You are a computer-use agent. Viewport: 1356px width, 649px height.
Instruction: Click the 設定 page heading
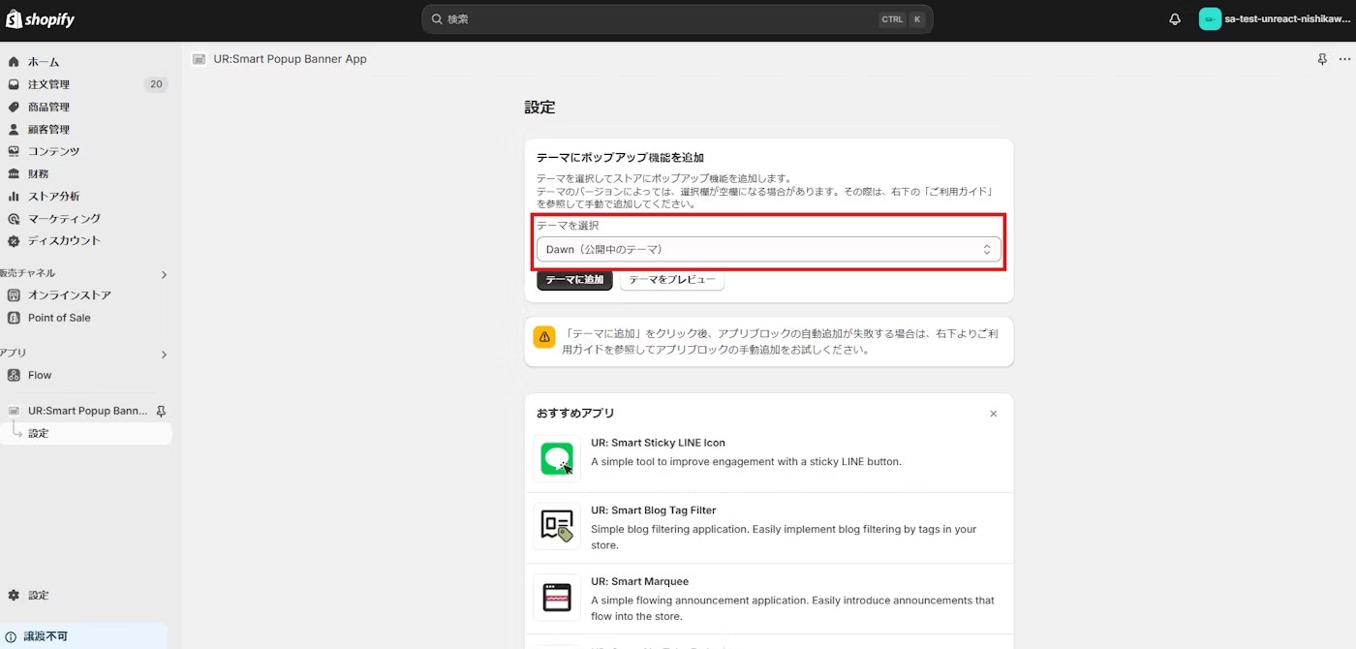[x=539, y=108]
